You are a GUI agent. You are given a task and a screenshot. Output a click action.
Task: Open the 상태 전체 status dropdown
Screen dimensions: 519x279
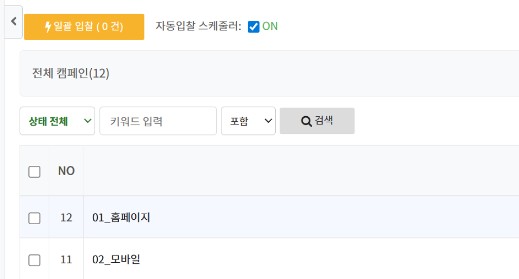[x=57, y=121]
